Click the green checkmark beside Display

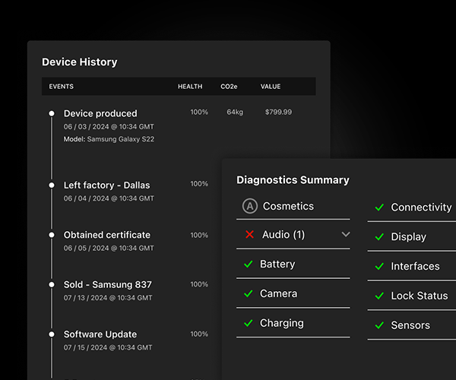pos(379,237)
